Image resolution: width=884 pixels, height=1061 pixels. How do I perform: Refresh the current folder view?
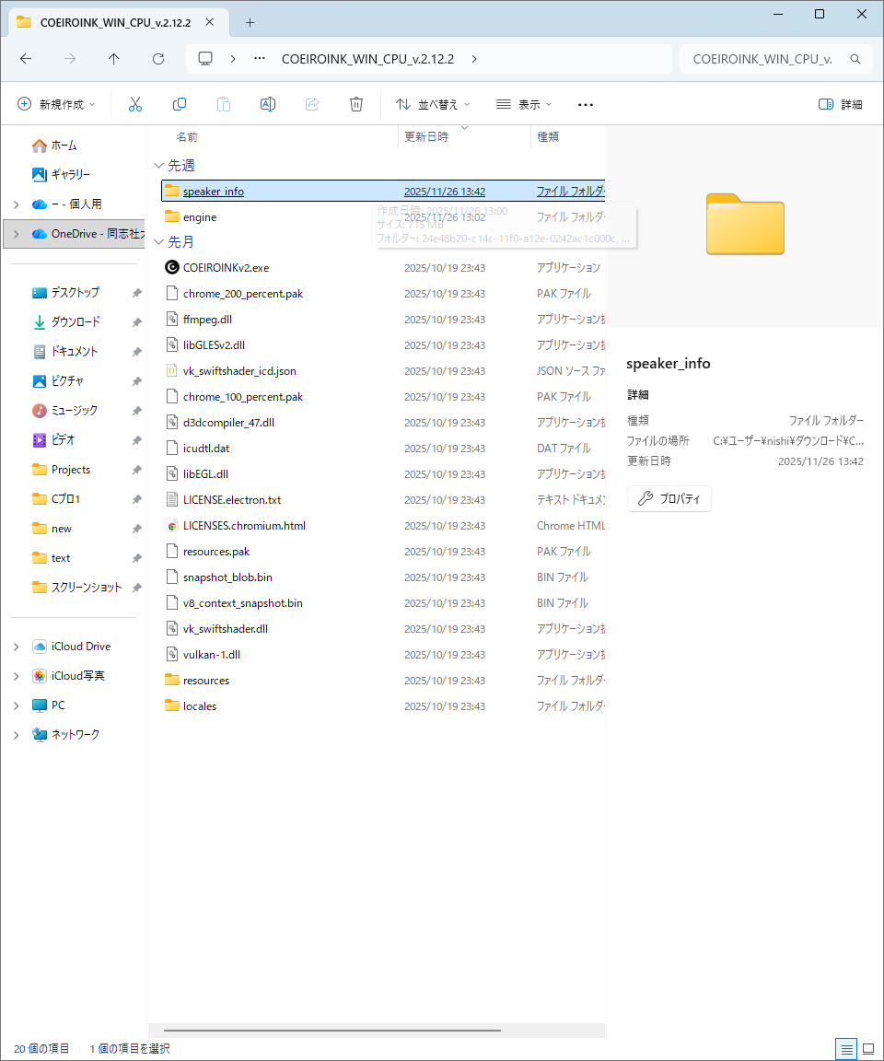click(x=158, y=59)
